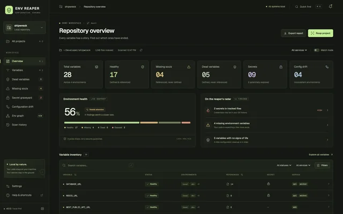Click orange Missing segment of health bar
Screen dimensions: 343x214
pos(149,123)
